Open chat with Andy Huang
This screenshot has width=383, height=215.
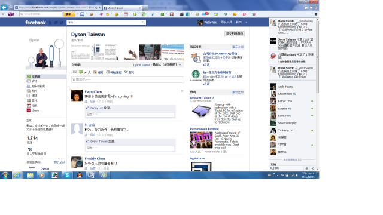pyautogui.click(x=292, y=87)
